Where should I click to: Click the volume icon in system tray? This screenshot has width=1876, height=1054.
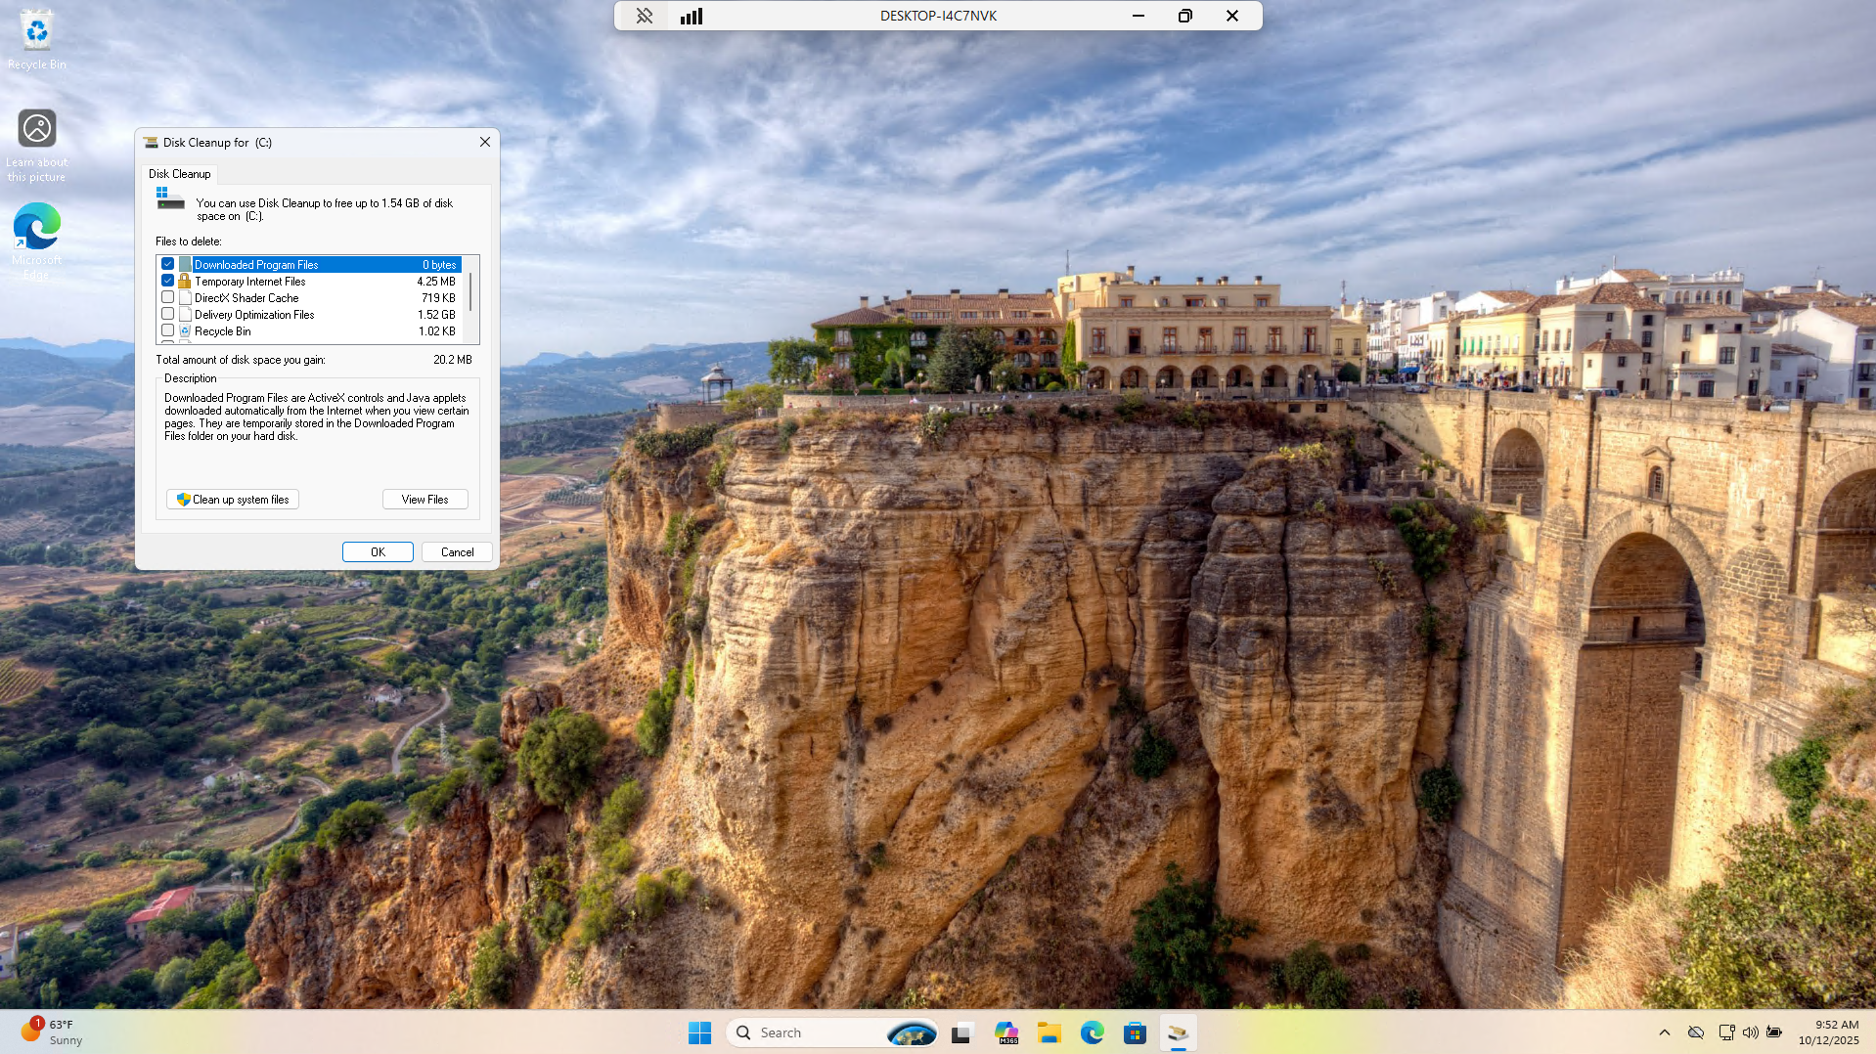[x=1750, y=1032]
